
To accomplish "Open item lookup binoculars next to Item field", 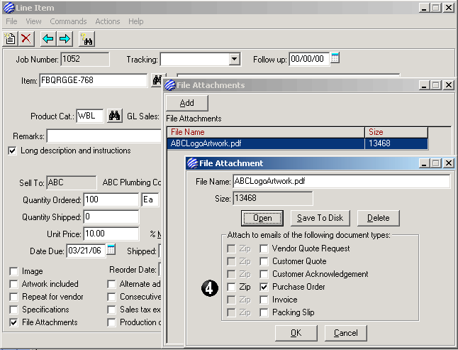I will [157, 80].
